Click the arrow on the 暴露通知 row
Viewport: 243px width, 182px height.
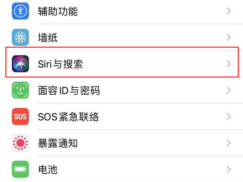click(229, 143)
